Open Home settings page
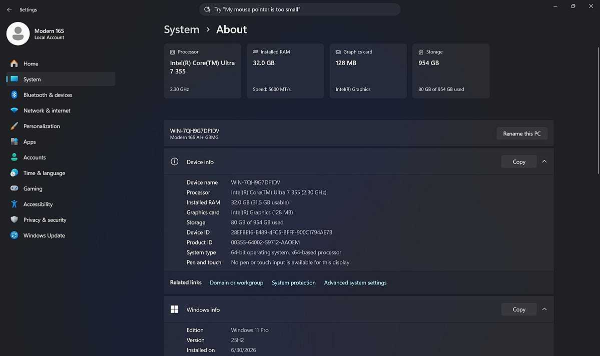 click(61, 63)
